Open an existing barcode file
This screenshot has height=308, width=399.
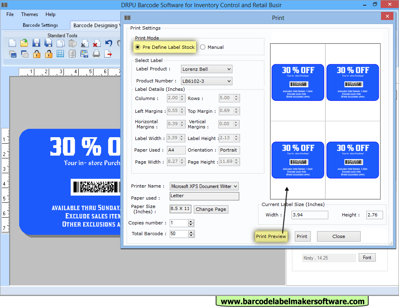point(24,43)
